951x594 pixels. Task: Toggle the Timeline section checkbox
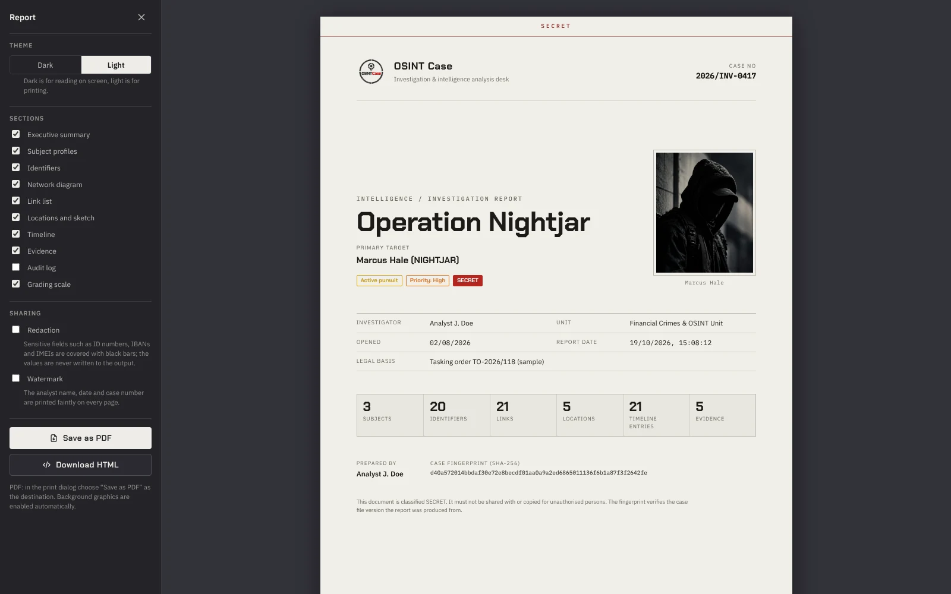[x=16, y=234]
